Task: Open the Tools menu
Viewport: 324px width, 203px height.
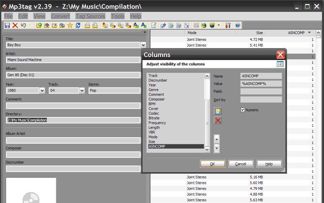Action: pyautogui.click(x=118, y=16)
